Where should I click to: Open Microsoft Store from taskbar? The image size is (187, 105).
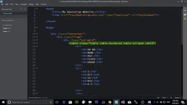tap(70, 102)
